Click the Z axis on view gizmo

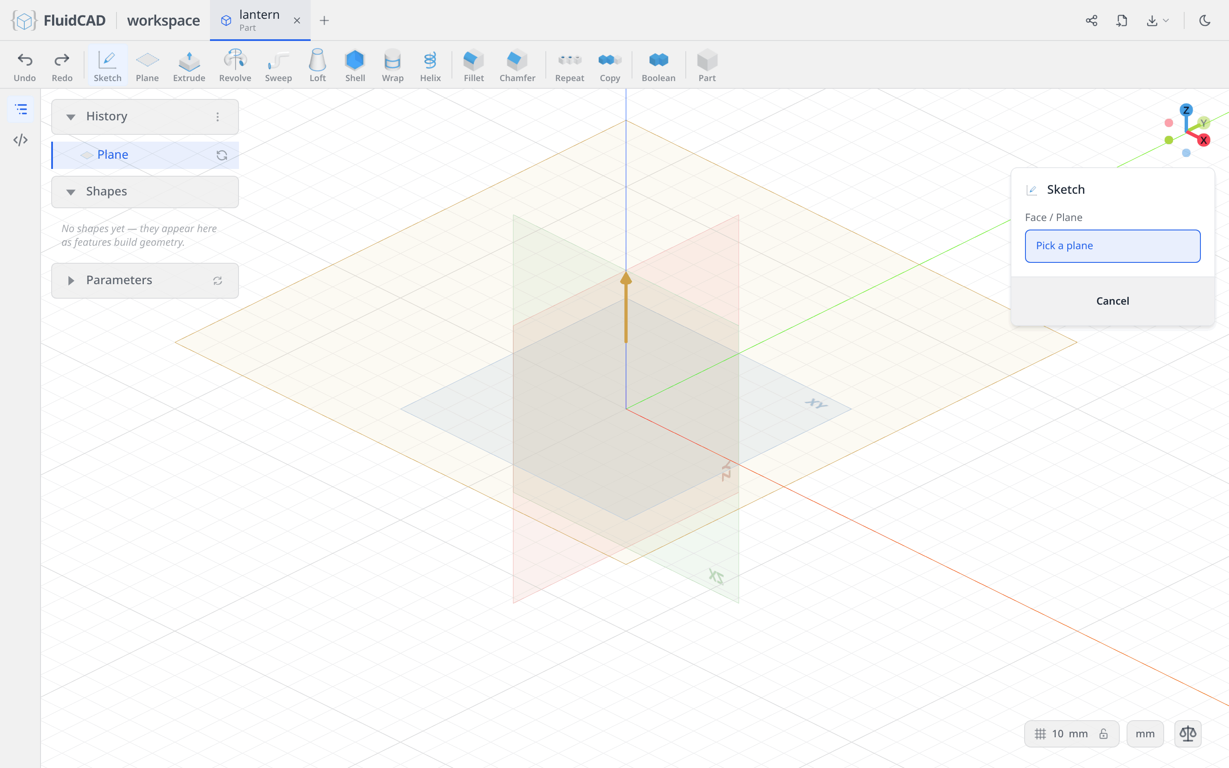click(1186, 110)
